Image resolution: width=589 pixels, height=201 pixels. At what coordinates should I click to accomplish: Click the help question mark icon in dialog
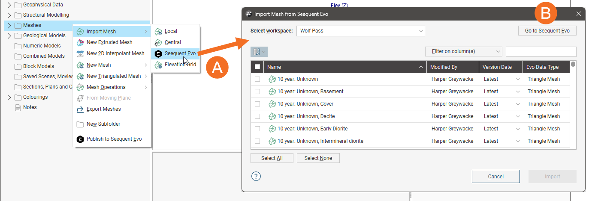point(256,176)
